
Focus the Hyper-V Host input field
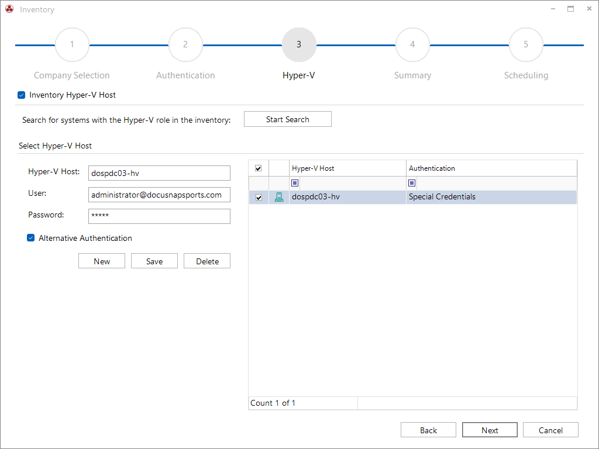[x=159, y=173]
